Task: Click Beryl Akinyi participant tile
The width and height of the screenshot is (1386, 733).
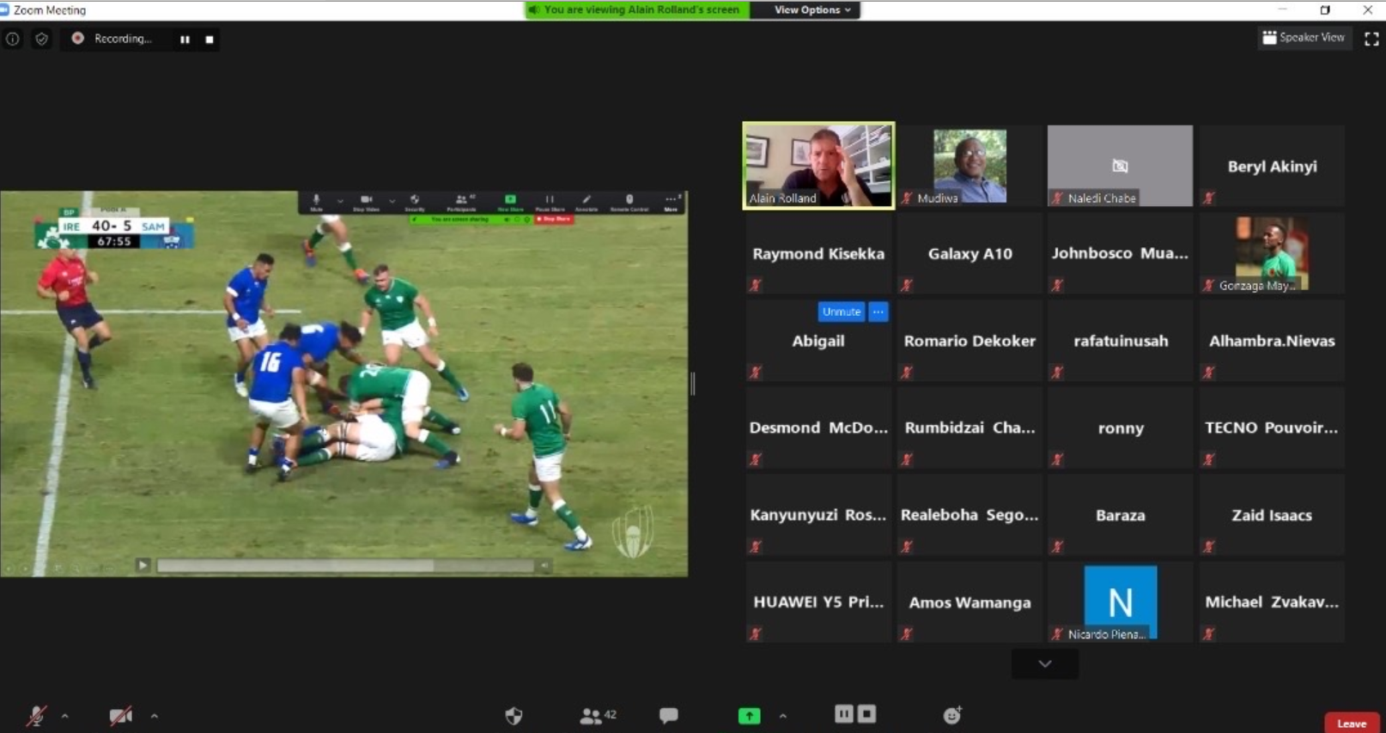Action: [1272, 166]
